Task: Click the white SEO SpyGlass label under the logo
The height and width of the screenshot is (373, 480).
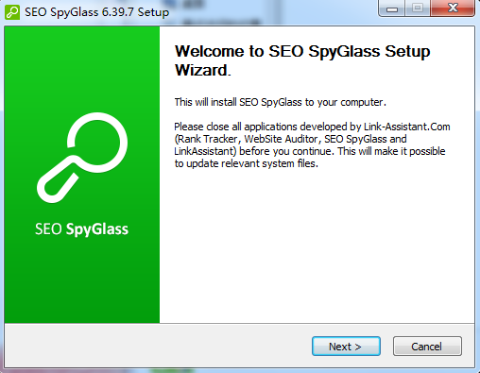Action: tap(81, 229)
